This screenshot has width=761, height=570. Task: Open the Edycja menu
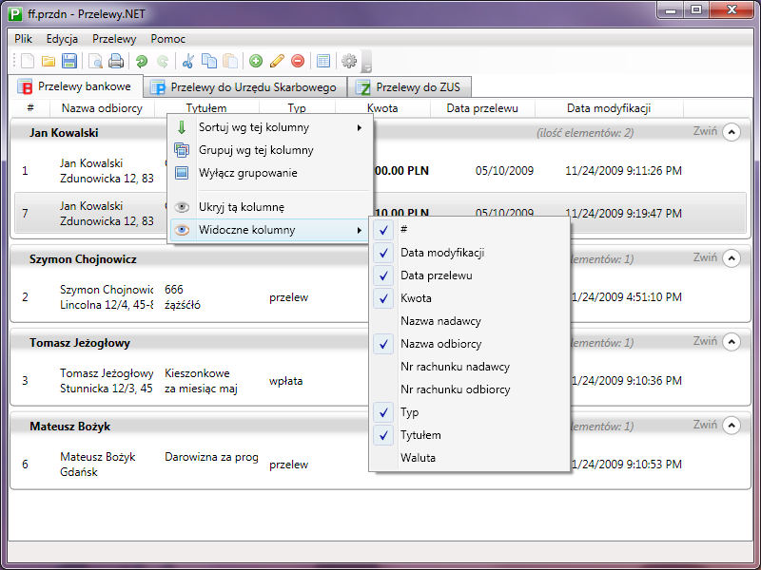tap(62, 39)
